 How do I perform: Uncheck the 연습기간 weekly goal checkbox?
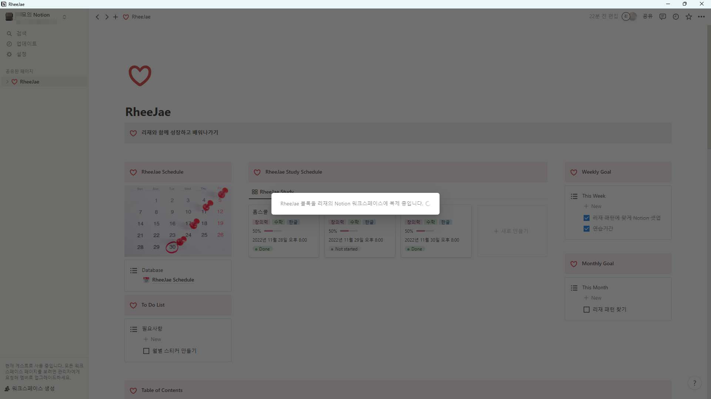[x=586, y=229]
